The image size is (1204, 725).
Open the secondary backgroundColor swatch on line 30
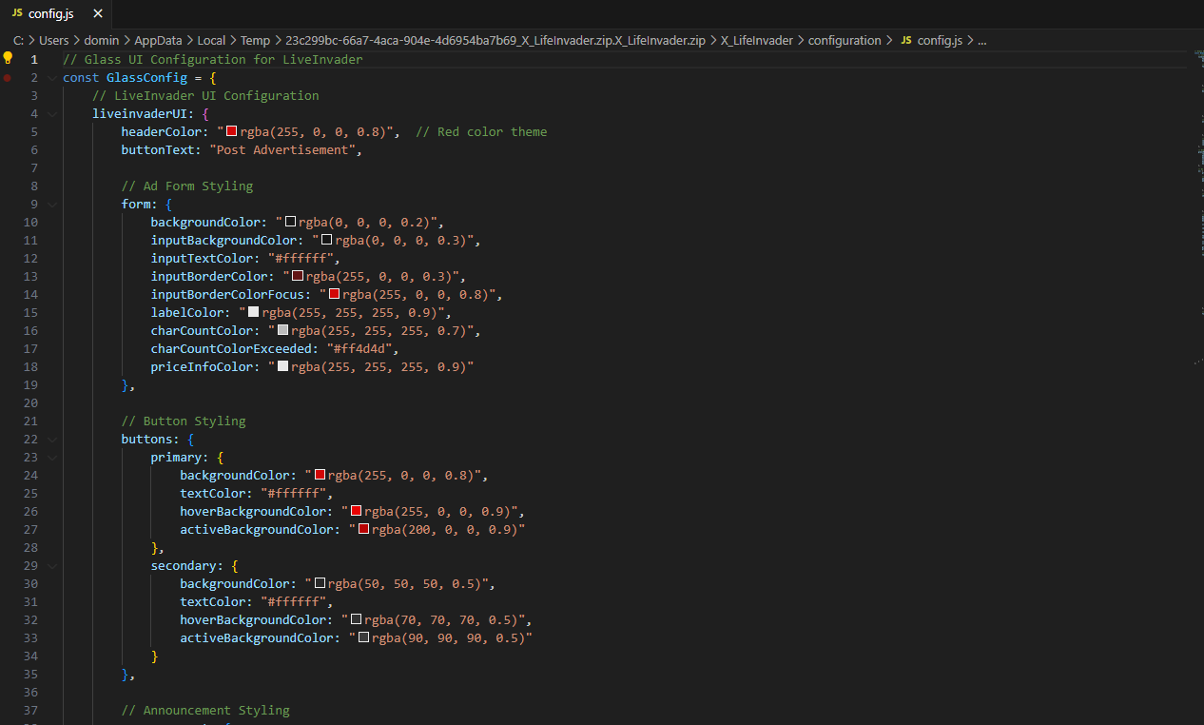(320, 583)
